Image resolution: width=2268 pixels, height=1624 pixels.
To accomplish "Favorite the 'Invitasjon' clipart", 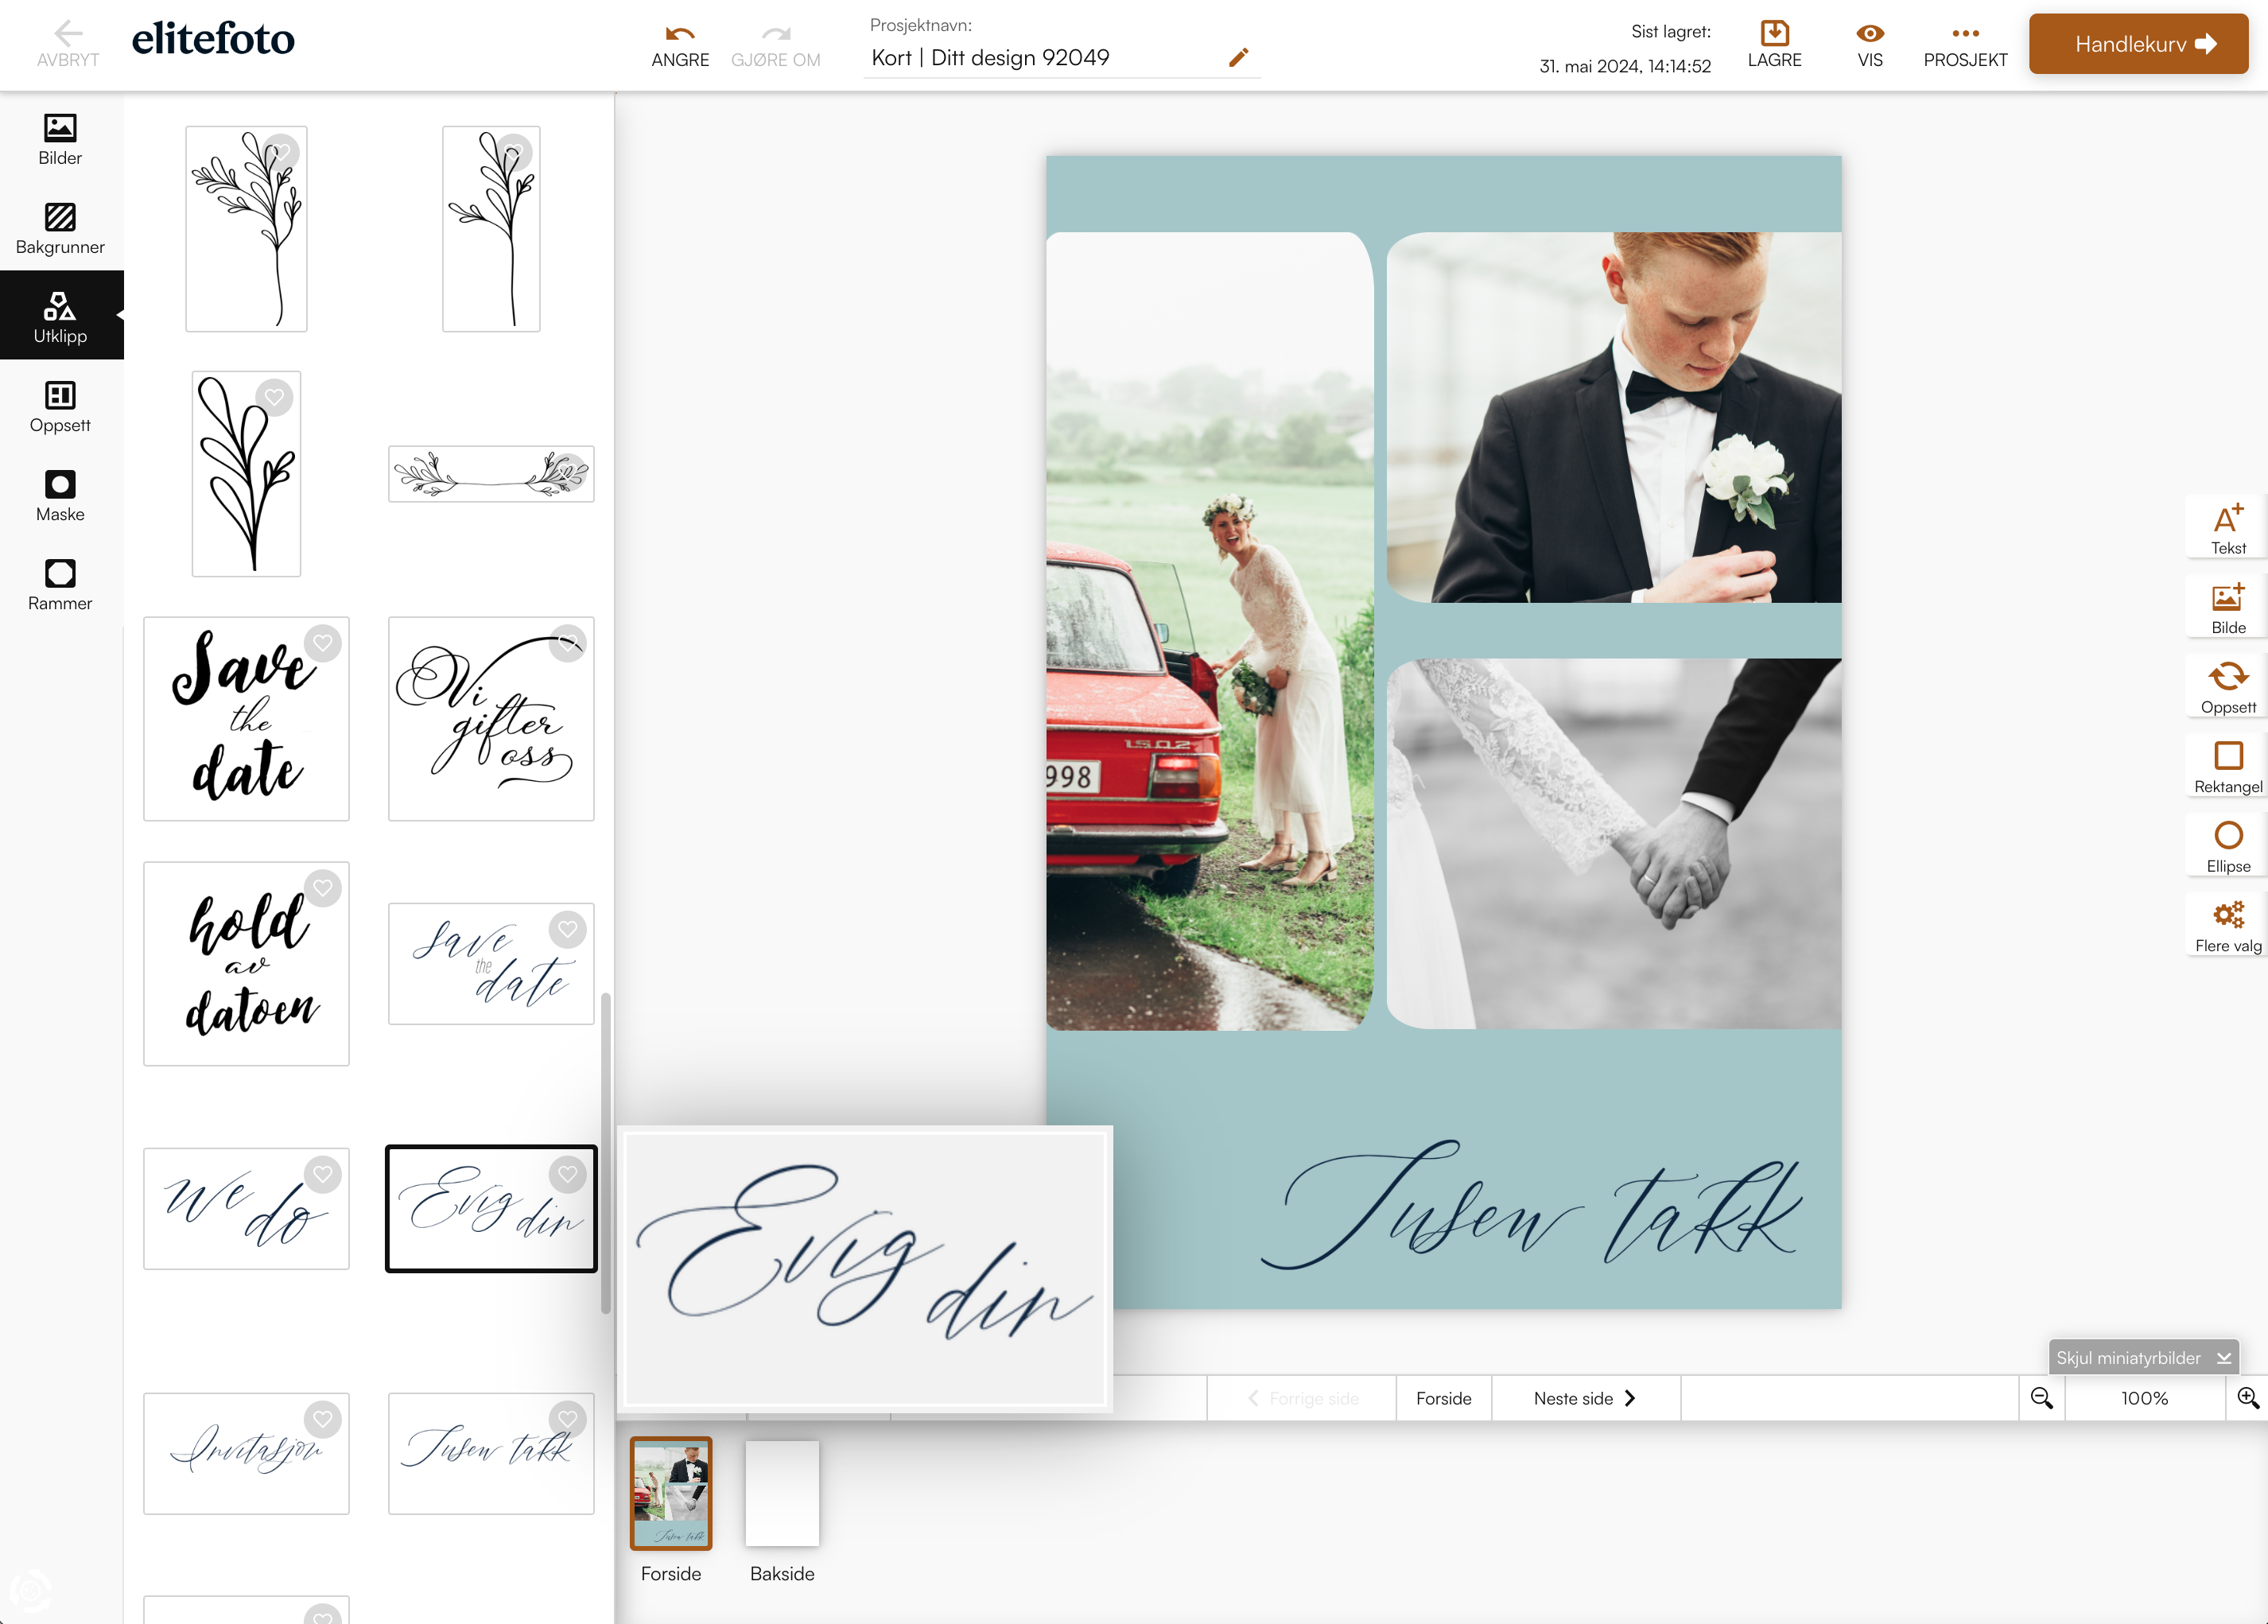I will pos(323,1419).
